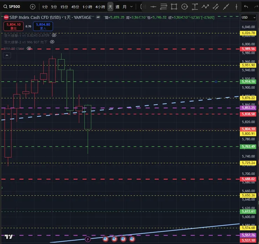Click the 5,574.68 yellow price label
The height and width of the screenshot is (244, 259).
point(248,228)
